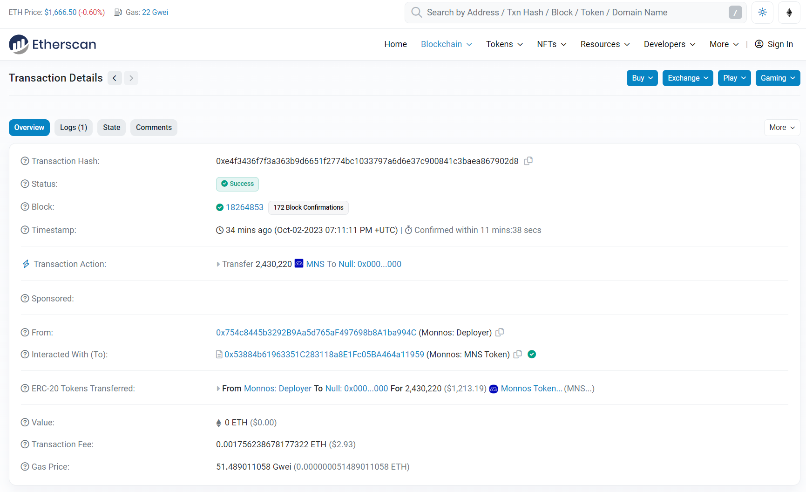The image size is (806, 492).
Task: Open the Monnos Token... link
Action: pyautogui.click(x=532, y=389)
